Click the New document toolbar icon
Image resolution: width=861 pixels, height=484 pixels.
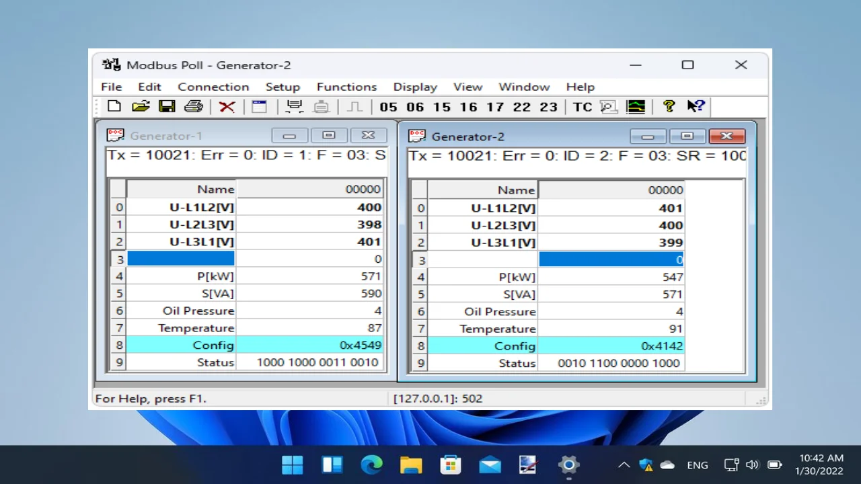click(114, 106)
